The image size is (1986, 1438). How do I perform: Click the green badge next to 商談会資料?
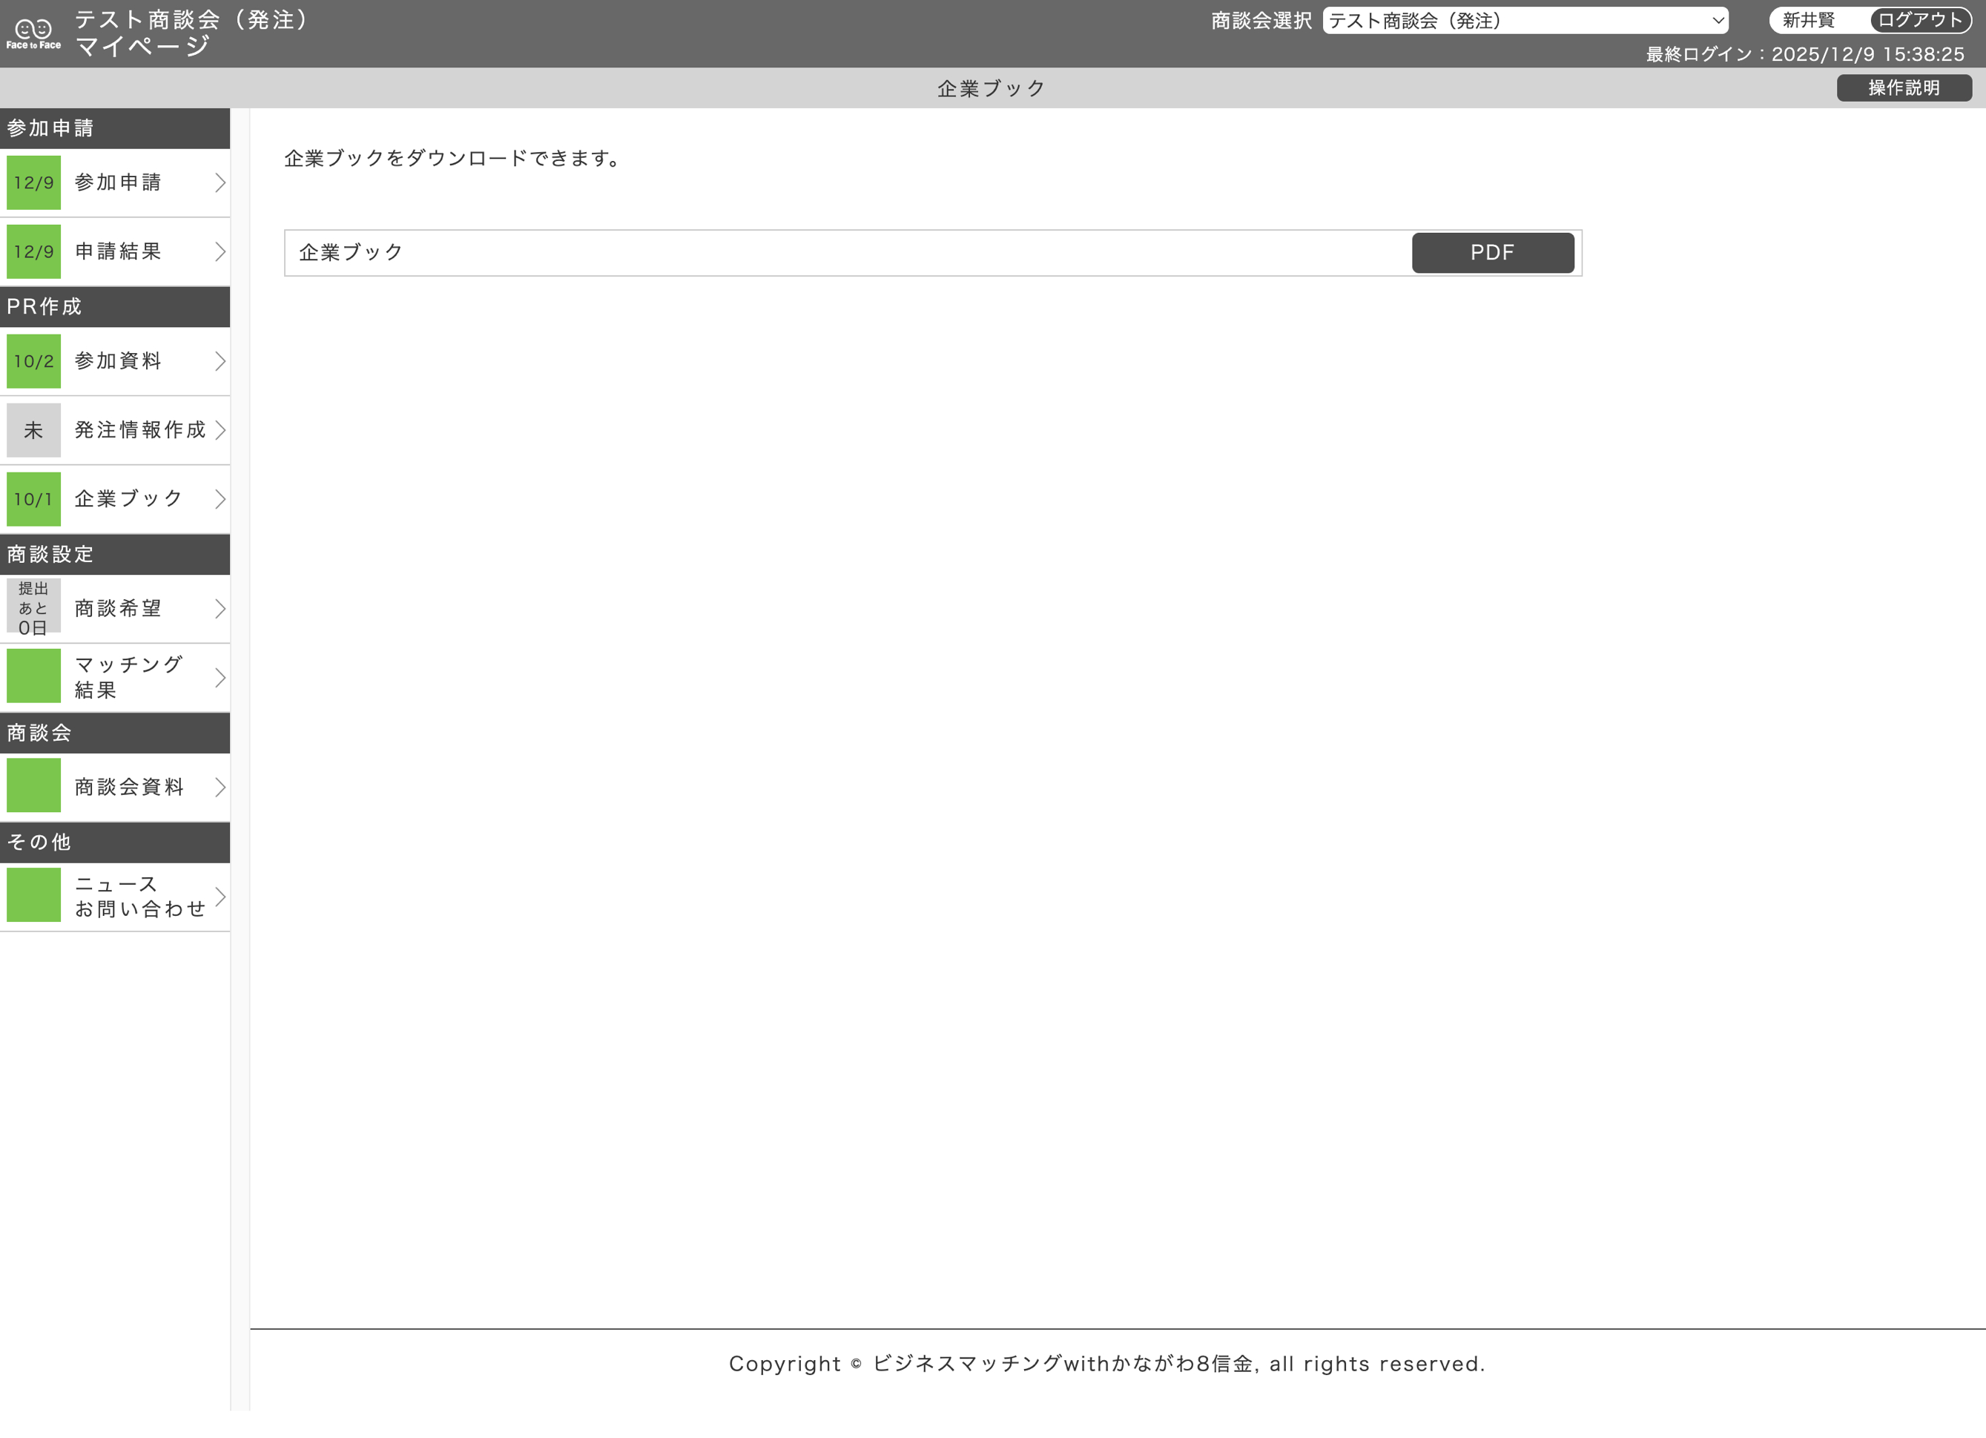33,785
